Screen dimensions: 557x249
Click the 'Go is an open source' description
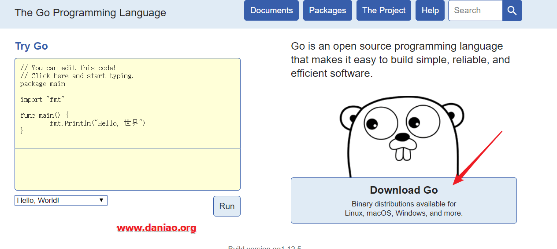pos(400,60)
